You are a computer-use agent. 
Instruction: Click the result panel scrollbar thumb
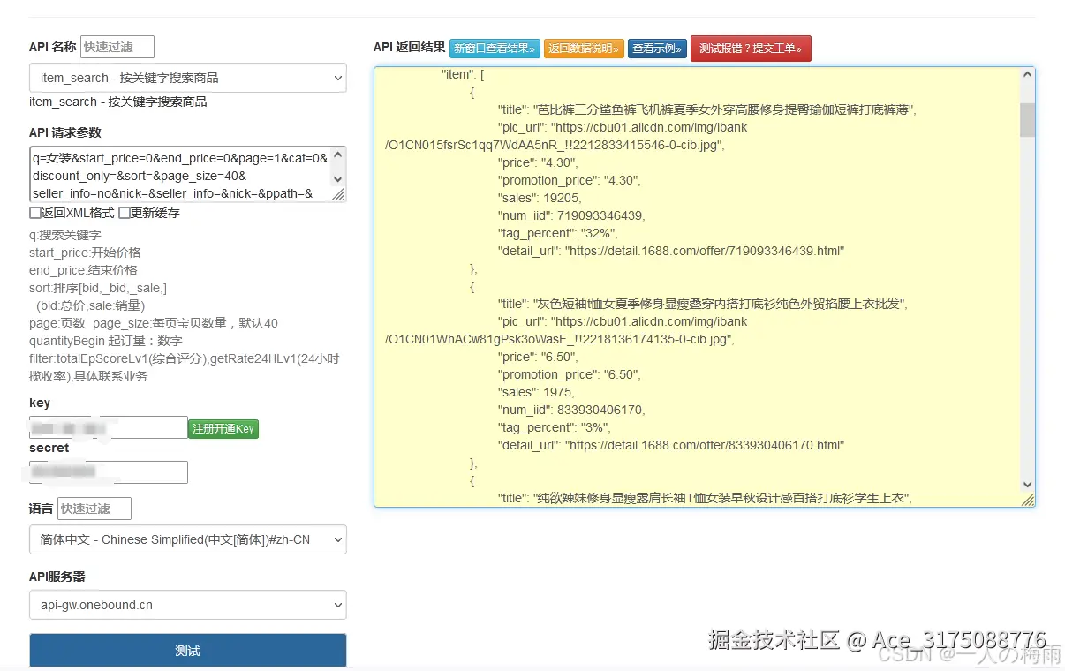click(x=1027, y=120)
